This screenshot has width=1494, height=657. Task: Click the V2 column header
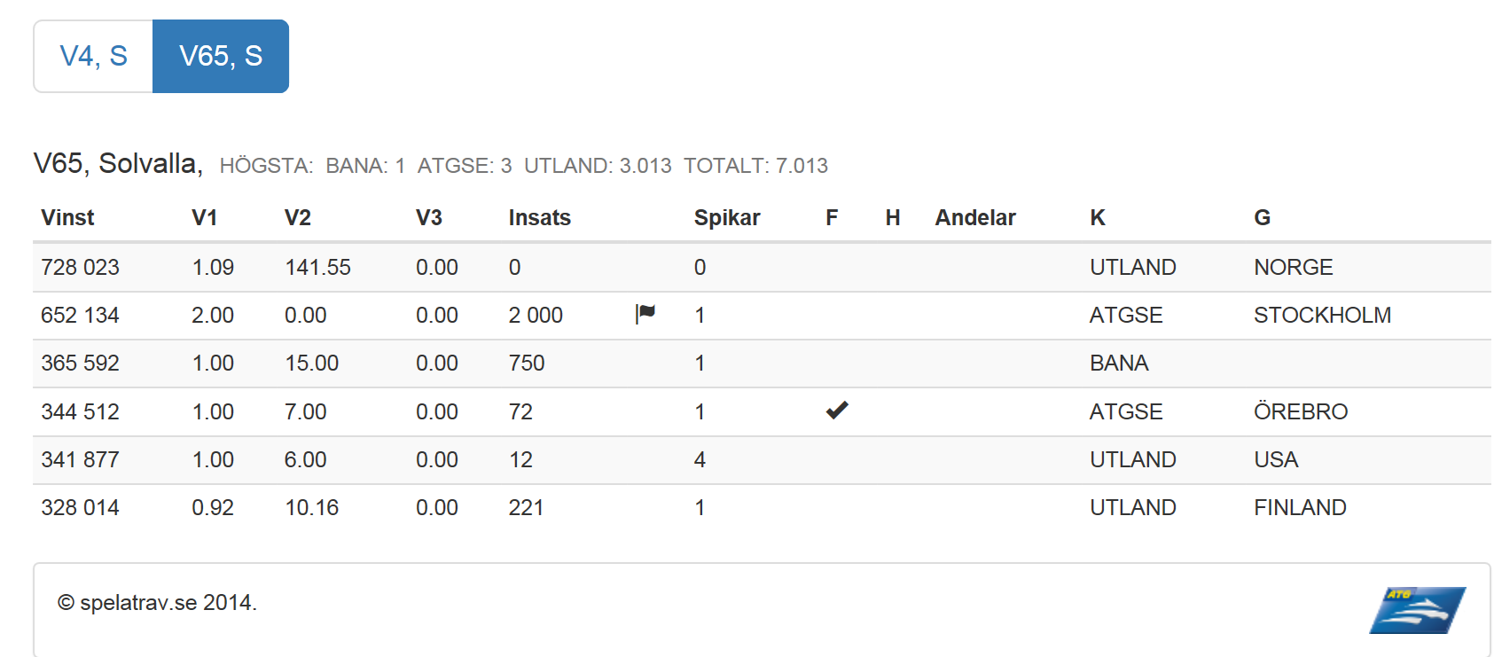[298, 218]
